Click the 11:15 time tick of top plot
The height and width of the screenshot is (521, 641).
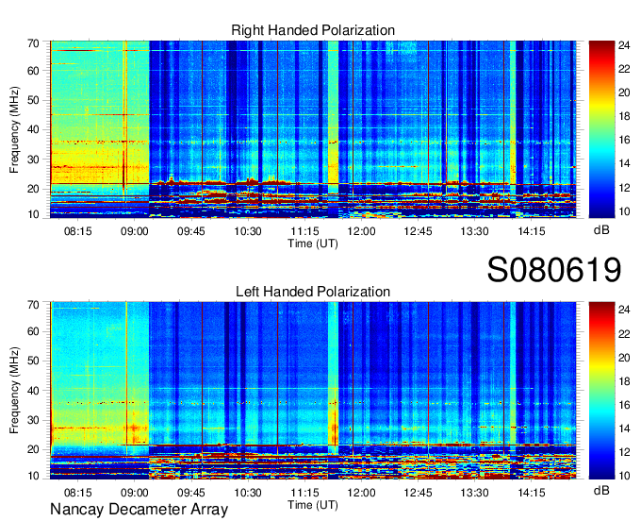pyautogui.click(x=305, y=231)
